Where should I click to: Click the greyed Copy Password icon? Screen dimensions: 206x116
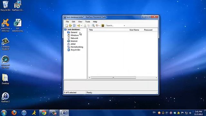(89, 25)
